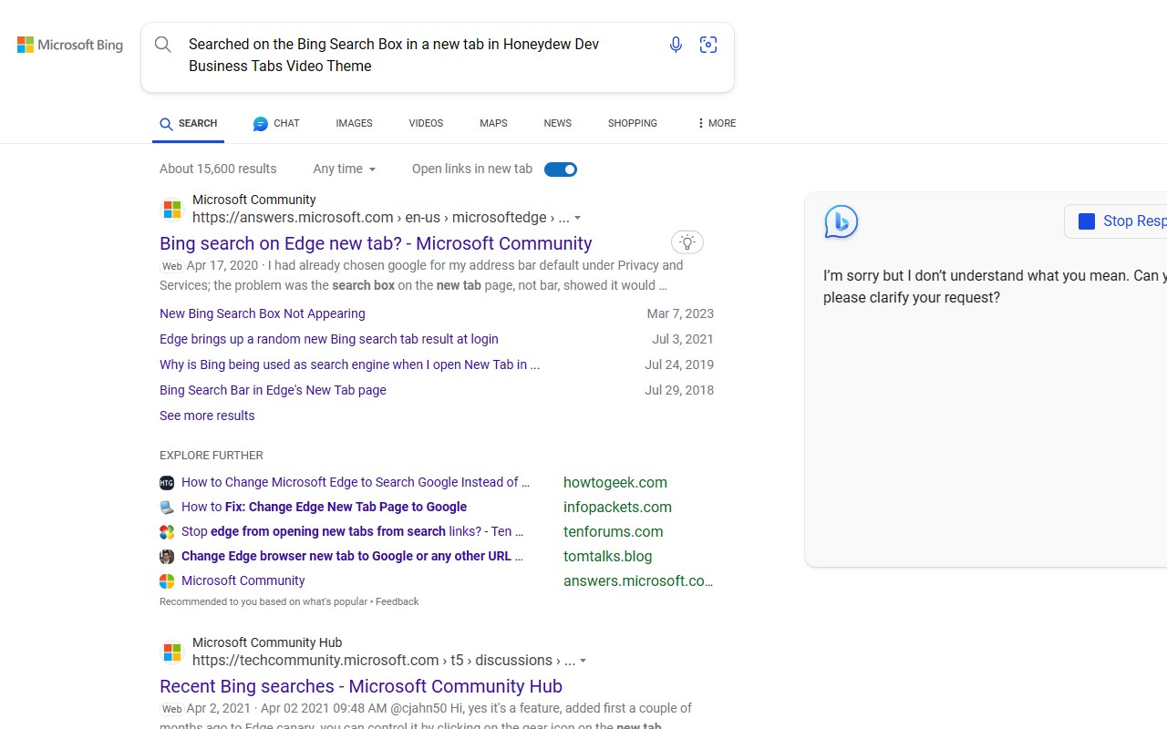Screen dimensions: 1167x729
Task: Open 'How to Fix: Change Edge New Tab Page' link
Action: (x=324, y=507)
